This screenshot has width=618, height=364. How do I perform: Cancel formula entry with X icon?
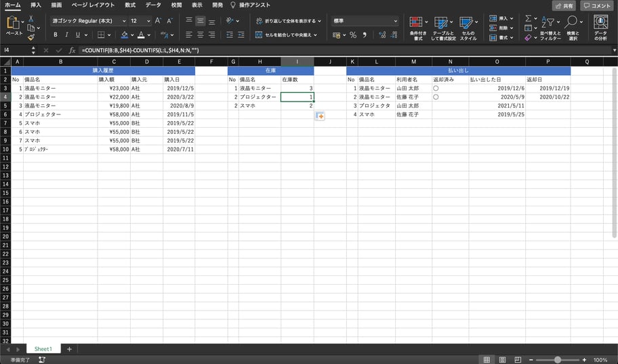coord(46,50)
